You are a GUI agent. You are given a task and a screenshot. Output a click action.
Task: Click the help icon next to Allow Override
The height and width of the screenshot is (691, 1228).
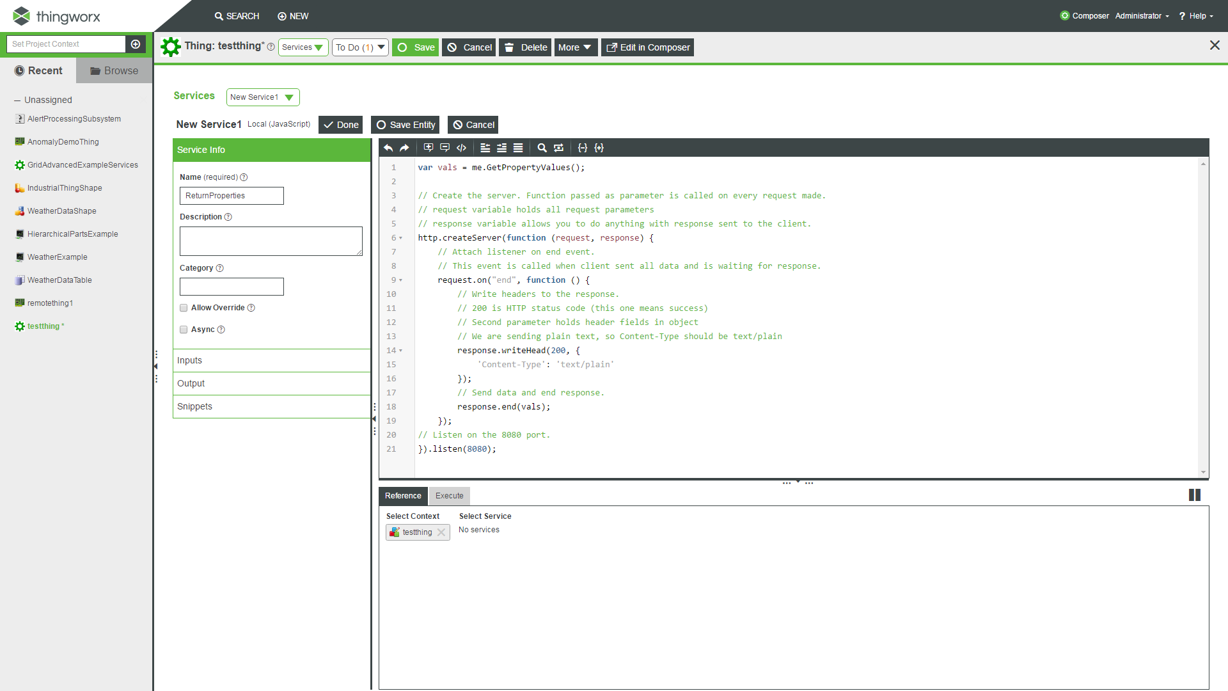click(251, 308)
